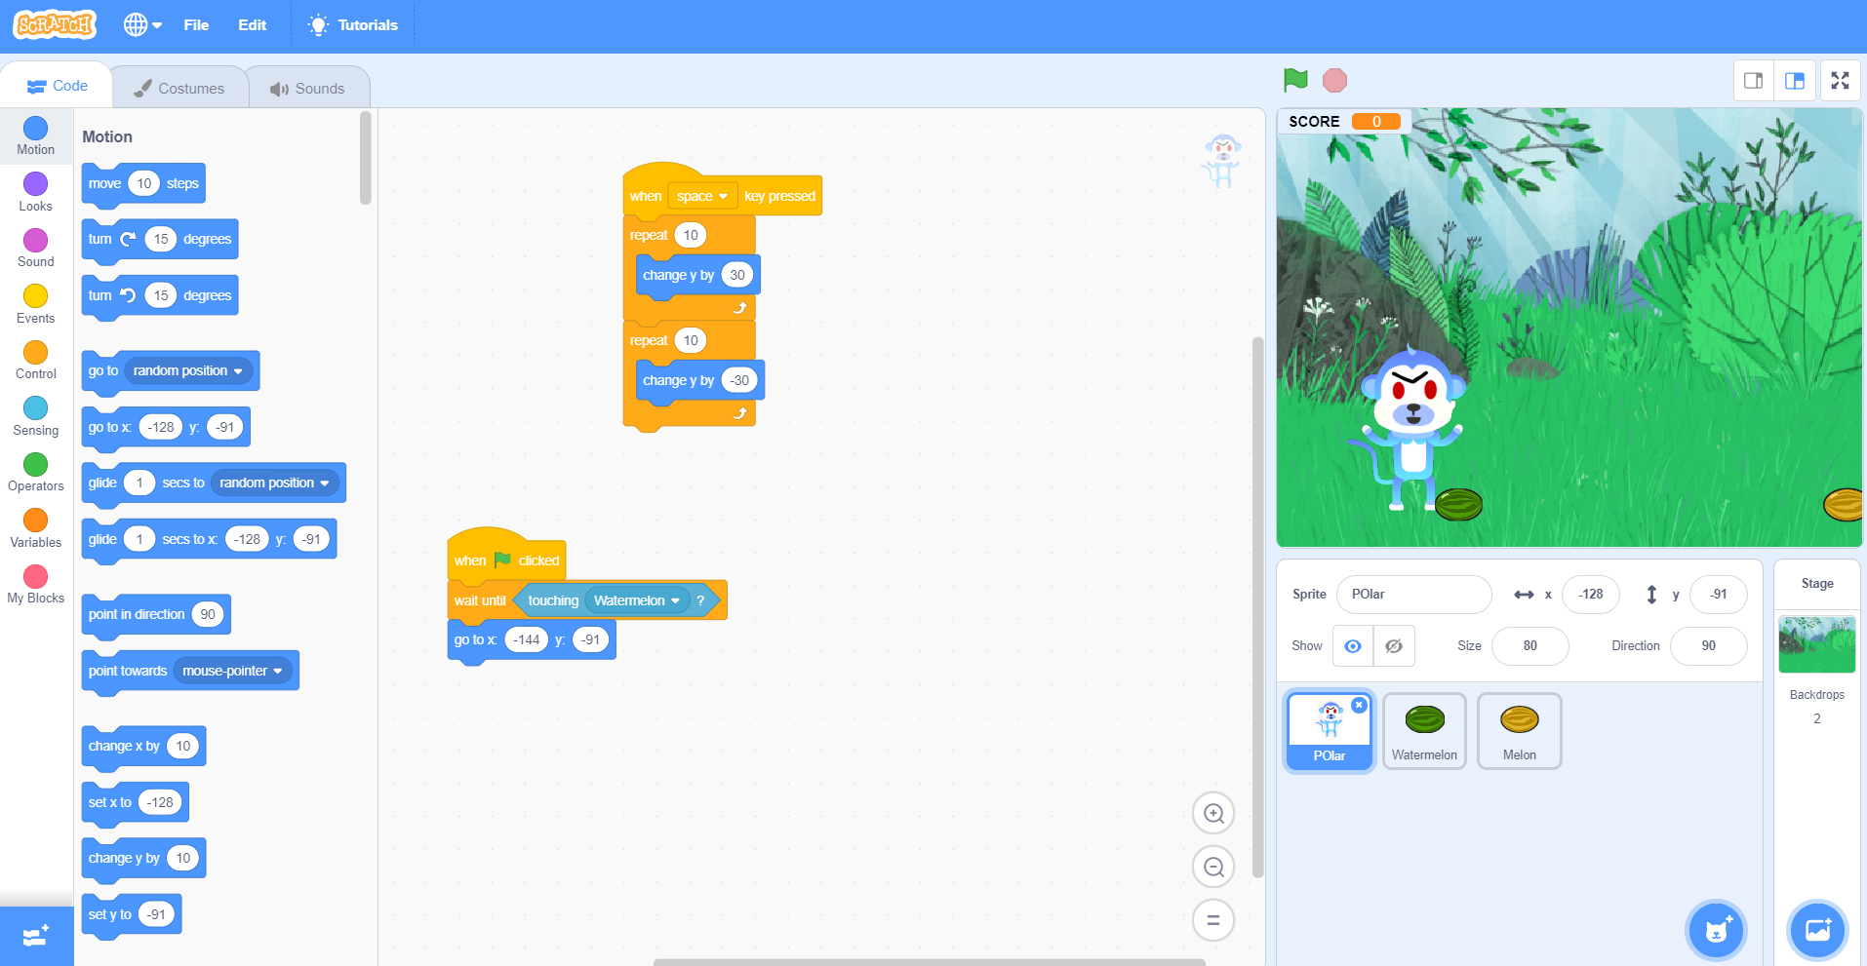Click the red stop button
This screenshot has height=966, width=1867.
(x=1334, y=80)
